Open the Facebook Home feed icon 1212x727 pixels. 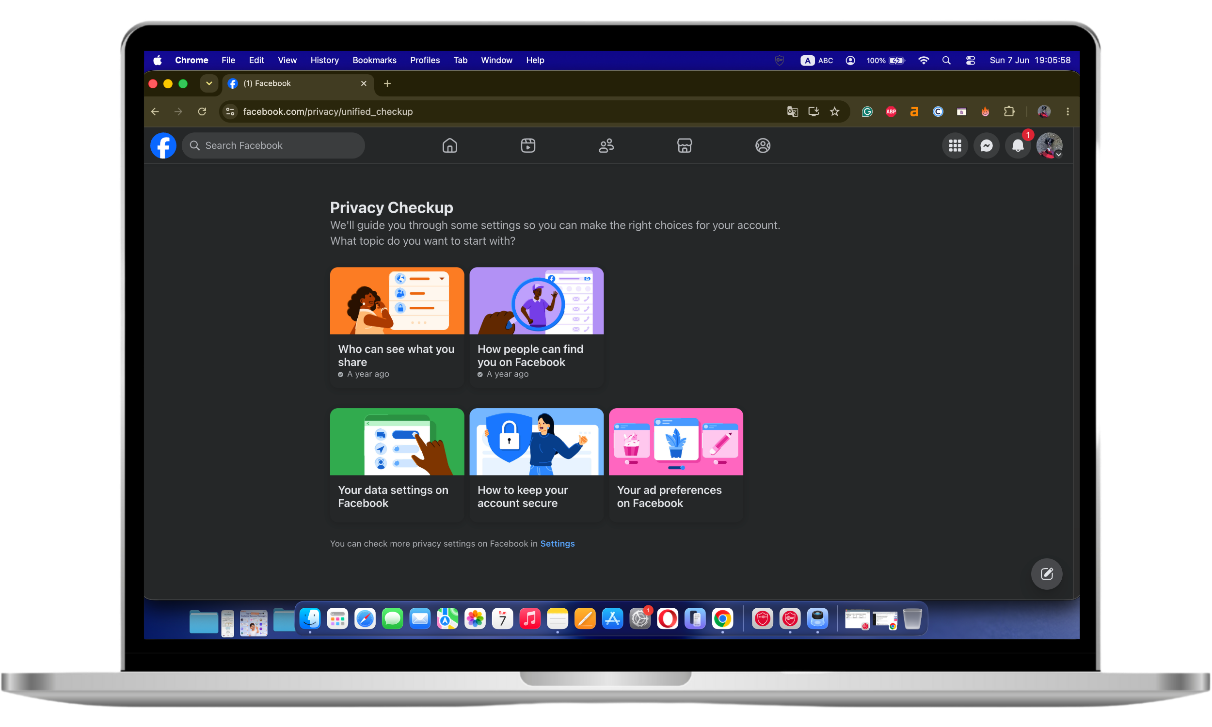pos(450,145)
